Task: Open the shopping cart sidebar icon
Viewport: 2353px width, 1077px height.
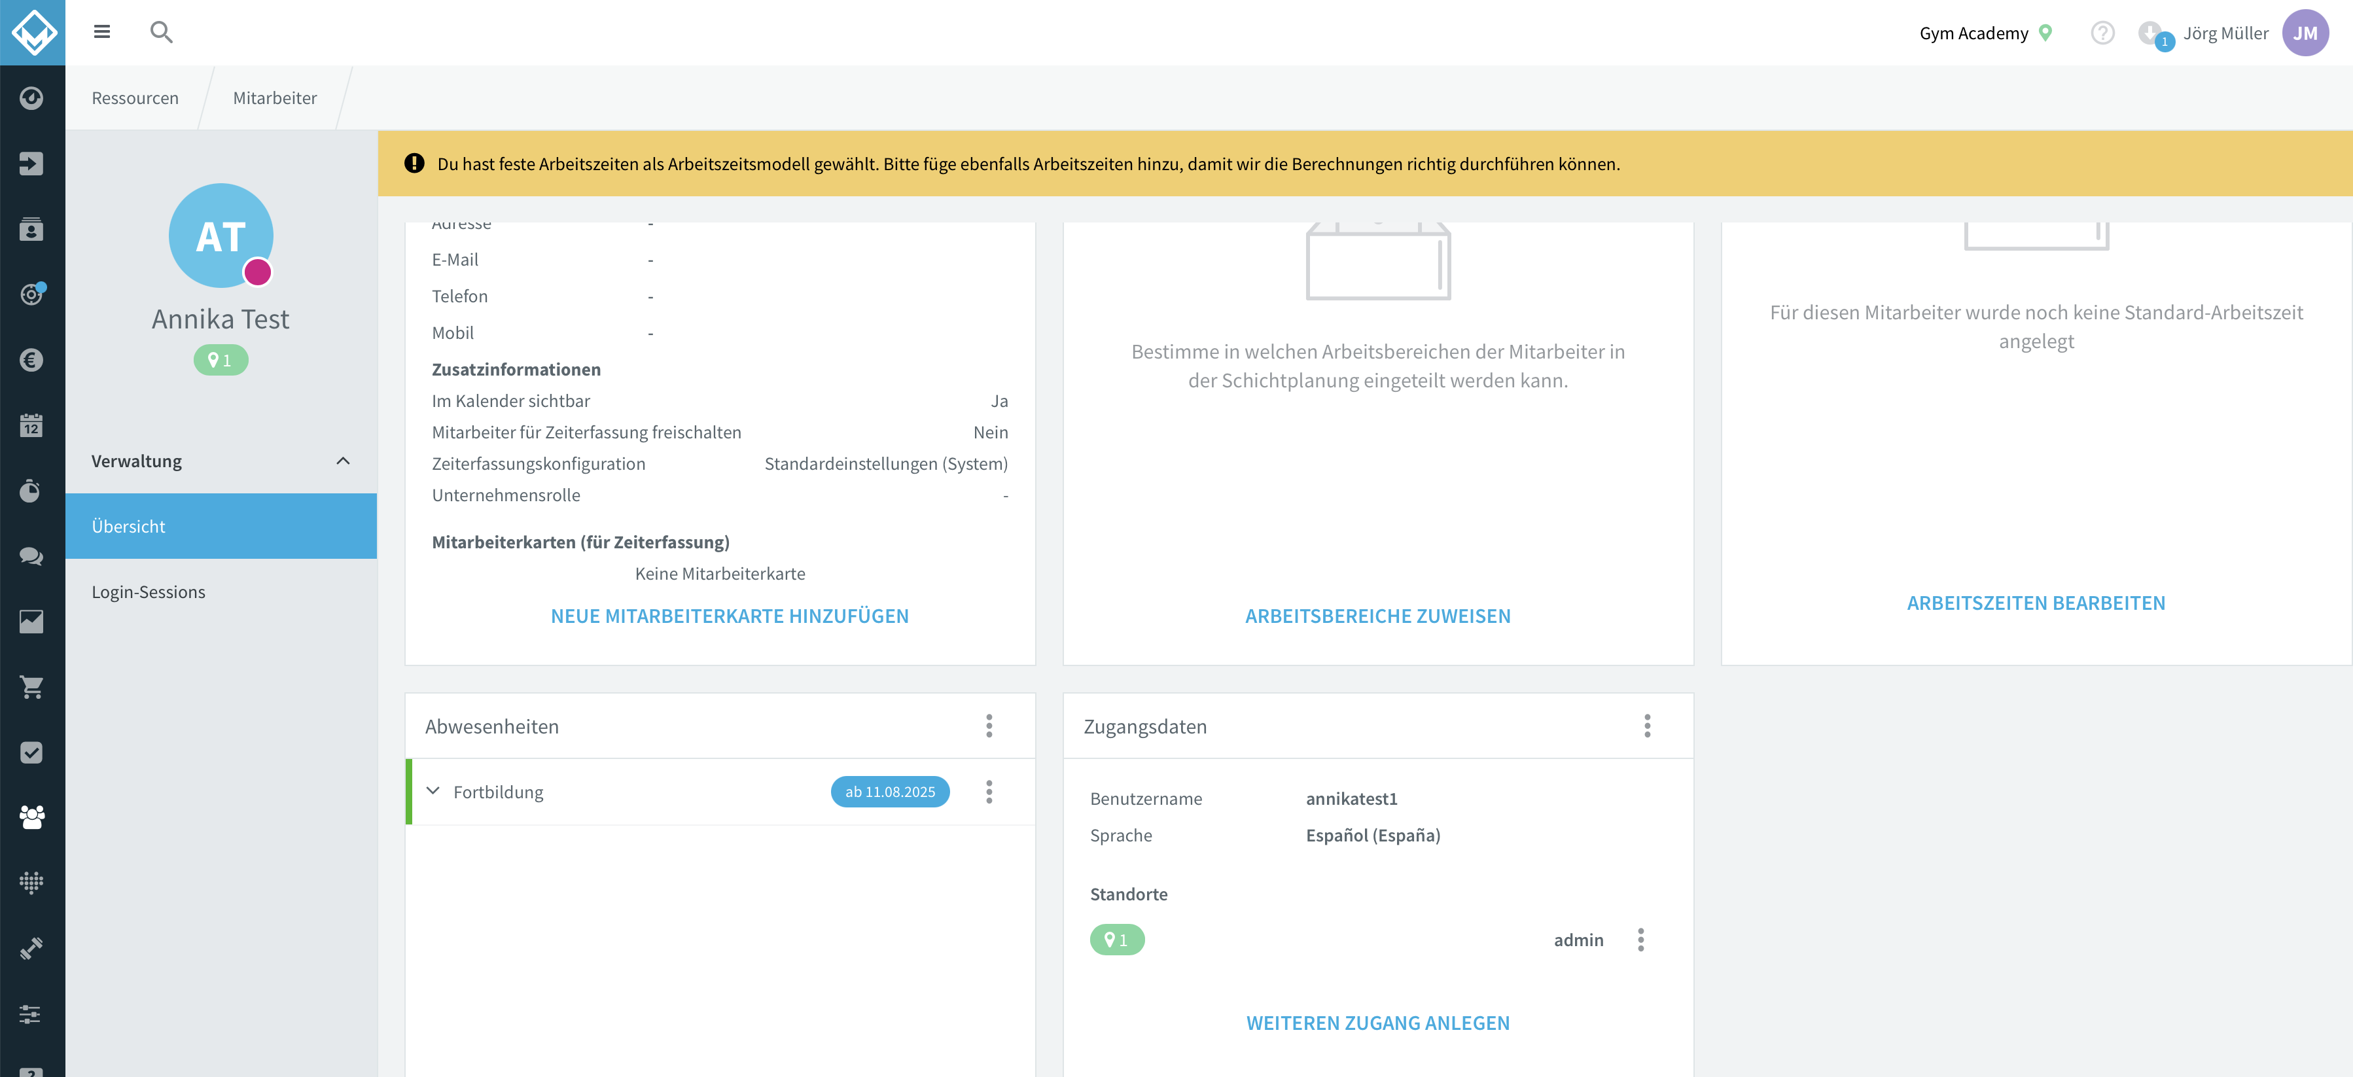Action: 31,687
